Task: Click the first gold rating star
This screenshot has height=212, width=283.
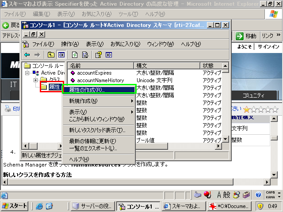Action: (247, 109)
